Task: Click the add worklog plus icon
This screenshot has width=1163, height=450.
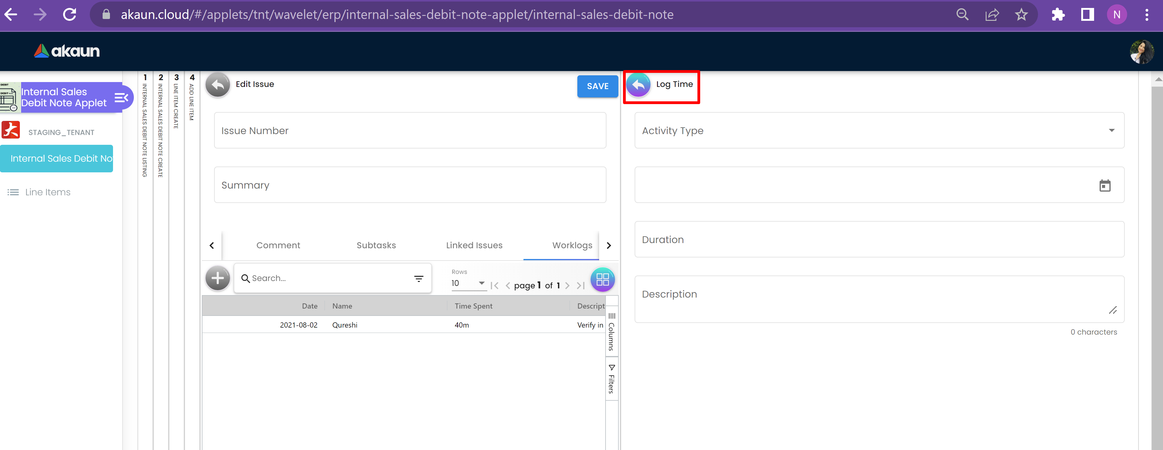Action: (217, 278)
